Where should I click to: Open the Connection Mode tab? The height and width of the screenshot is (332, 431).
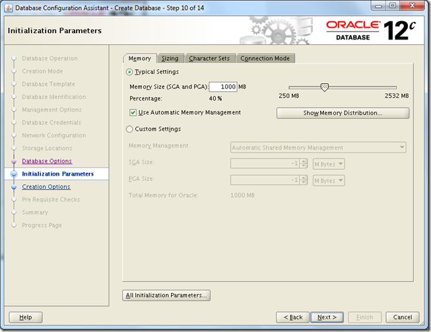tap(265, 59)
